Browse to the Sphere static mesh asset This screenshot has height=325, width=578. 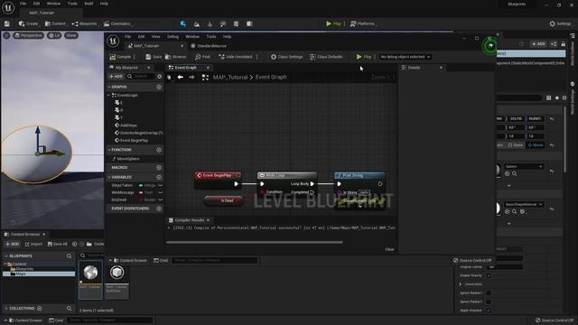[x=514, y=174]
